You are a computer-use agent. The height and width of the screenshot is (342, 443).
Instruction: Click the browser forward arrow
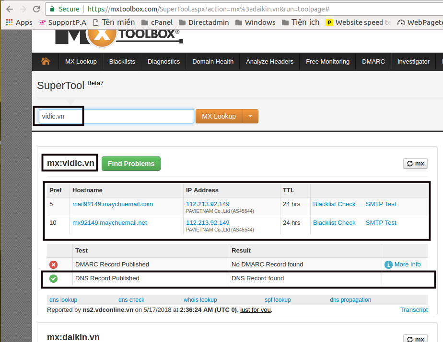(x=23, y=9)
